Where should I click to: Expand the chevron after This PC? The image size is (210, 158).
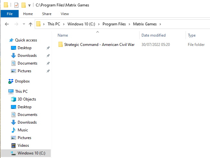point(64,24)
